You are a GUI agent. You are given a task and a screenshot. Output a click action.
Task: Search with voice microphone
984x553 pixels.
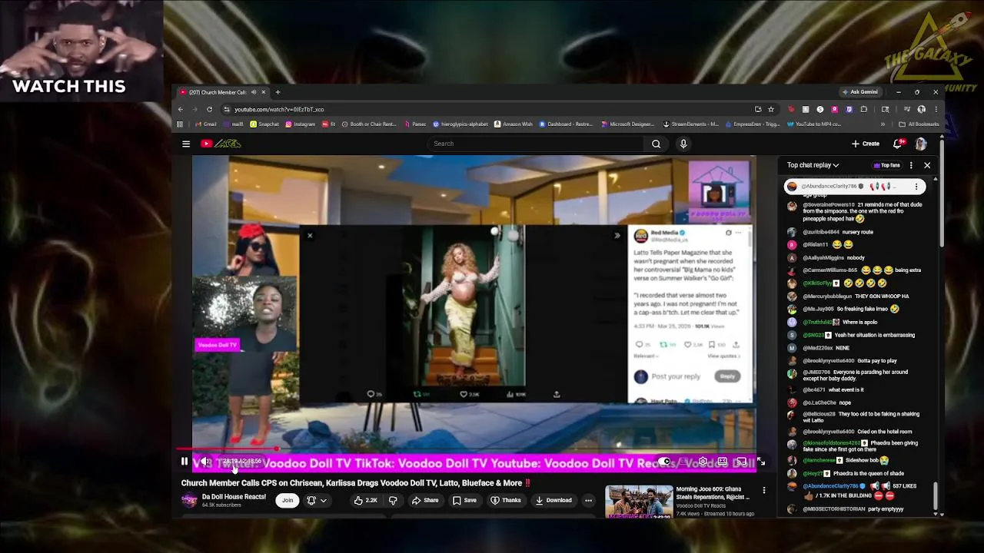pyautogui.click(x=683, y=144)
